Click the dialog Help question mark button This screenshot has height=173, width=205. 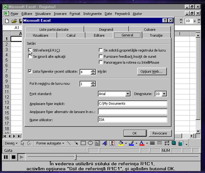point(165,20)
